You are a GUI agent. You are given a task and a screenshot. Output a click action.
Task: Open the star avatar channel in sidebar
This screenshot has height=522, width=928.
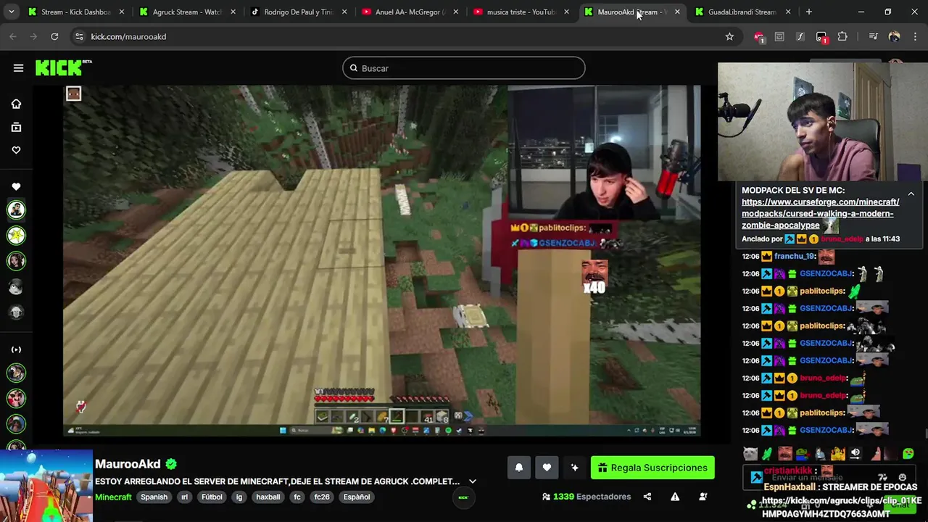click(16, 236)
